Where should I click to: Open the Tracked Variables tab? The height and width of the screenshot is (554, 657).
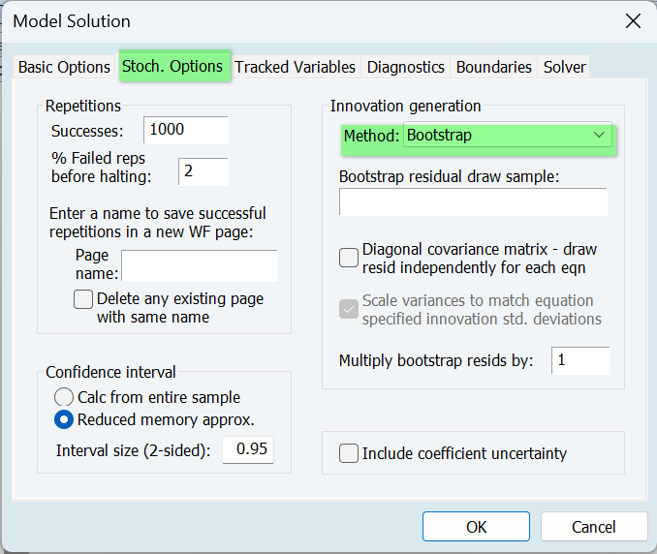pos(295,67)
